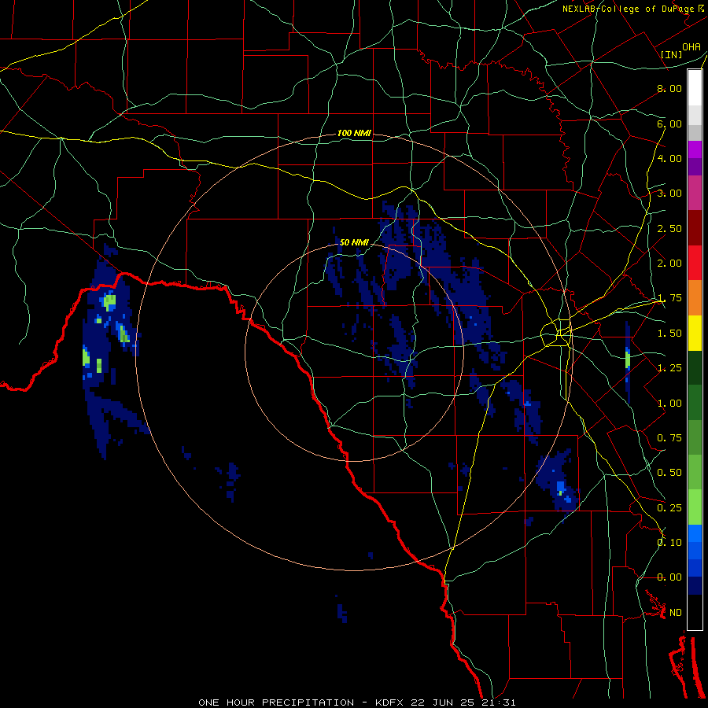Click the yellow legend color swatch
The height and width of the screenshot is (708, 708).
point(695,334)
